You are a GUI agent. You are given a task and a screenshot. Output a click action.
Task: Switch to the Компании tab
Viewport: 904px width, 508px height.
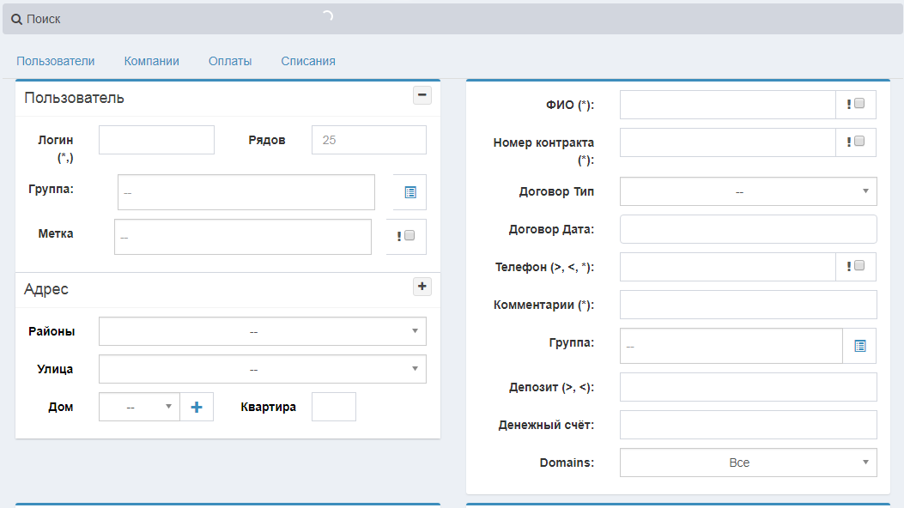click(x=151, y=61)
